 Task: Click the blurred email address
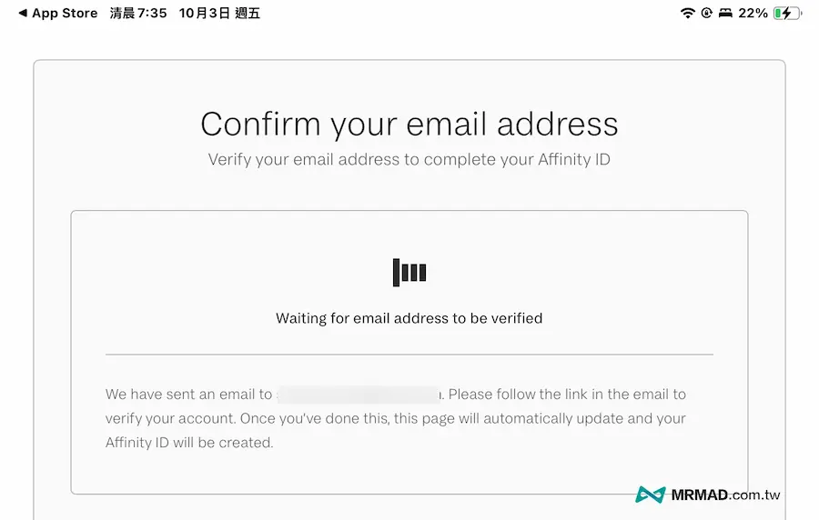pyautogui.click(x=359, y=395)
